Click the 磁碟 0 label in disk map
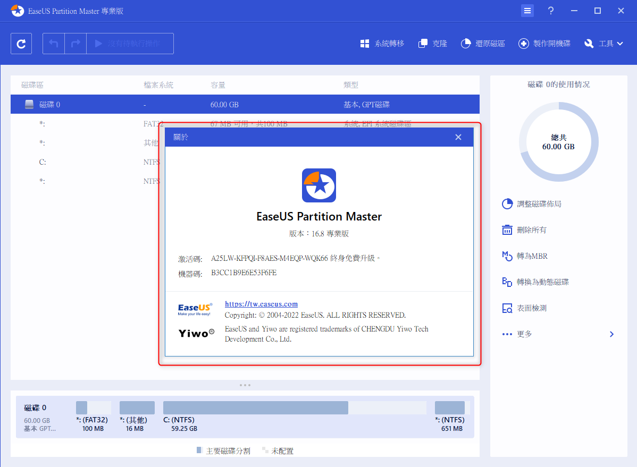This screenshot has height=467, width=637. [x=35, y=407]
